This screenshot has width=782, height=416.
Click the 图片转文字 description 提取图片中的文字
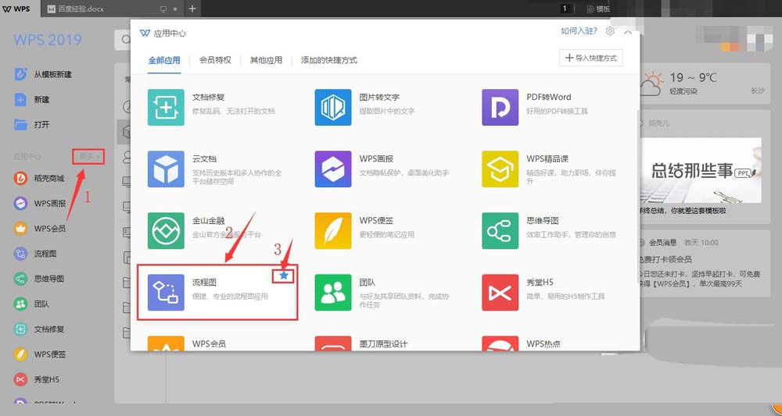coord(387,112)
